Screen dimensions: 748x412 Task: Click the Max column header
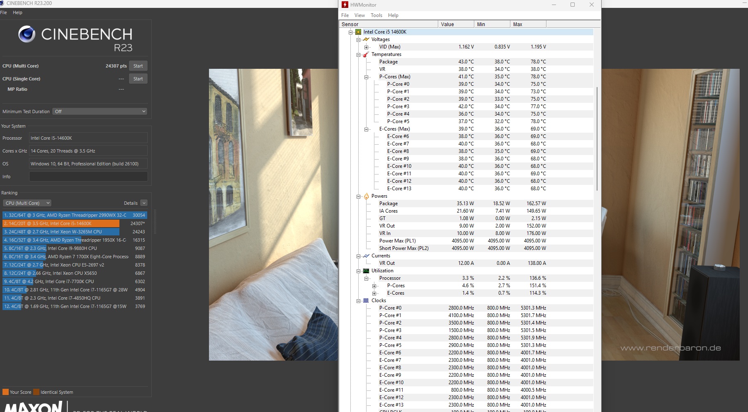[x=528, y=24]
